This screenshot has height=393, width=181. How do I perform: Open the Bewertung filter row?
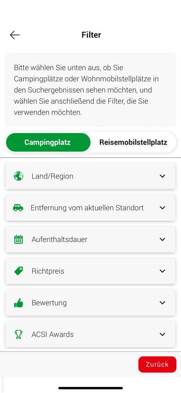tap(90, 303)
